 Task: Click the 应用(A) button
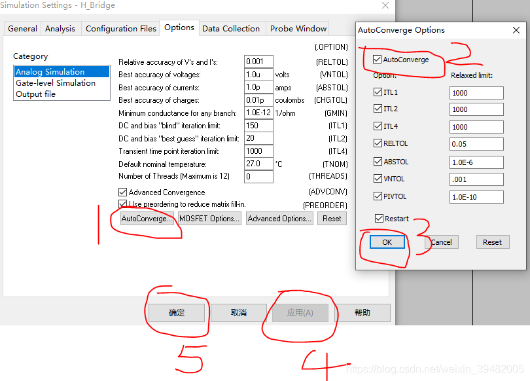(300, 313)
